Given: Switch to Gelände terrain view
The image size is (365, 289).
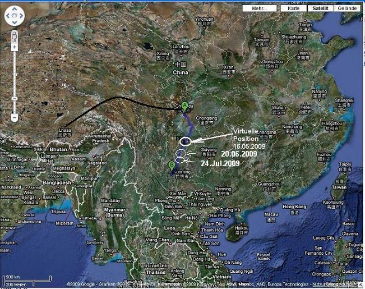Looking at the screenshot, I should point(348,8).
